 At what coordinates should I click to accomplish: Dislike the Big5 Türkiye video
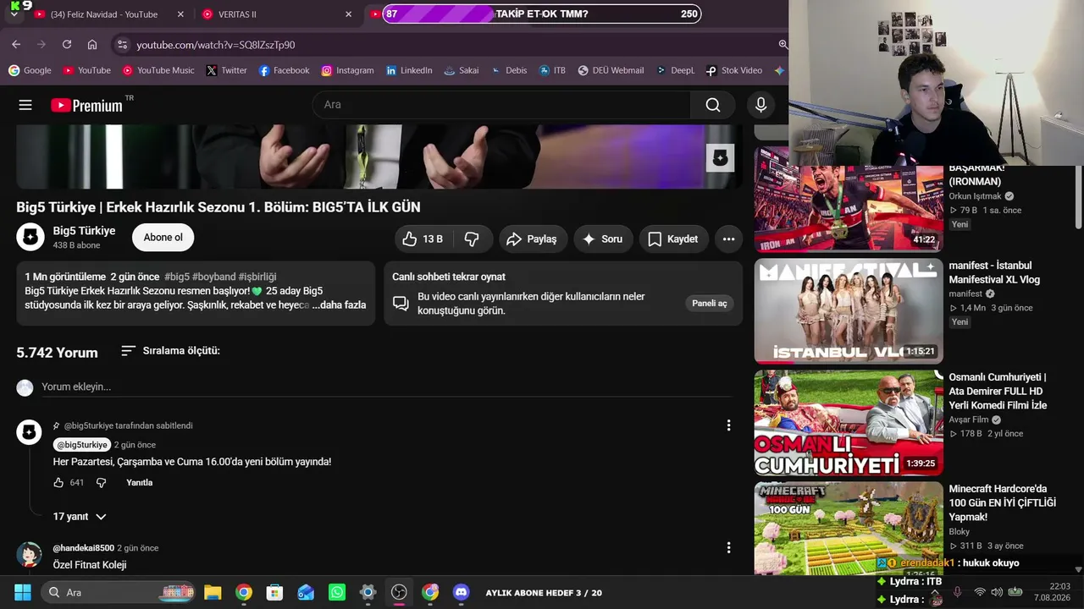472,239
